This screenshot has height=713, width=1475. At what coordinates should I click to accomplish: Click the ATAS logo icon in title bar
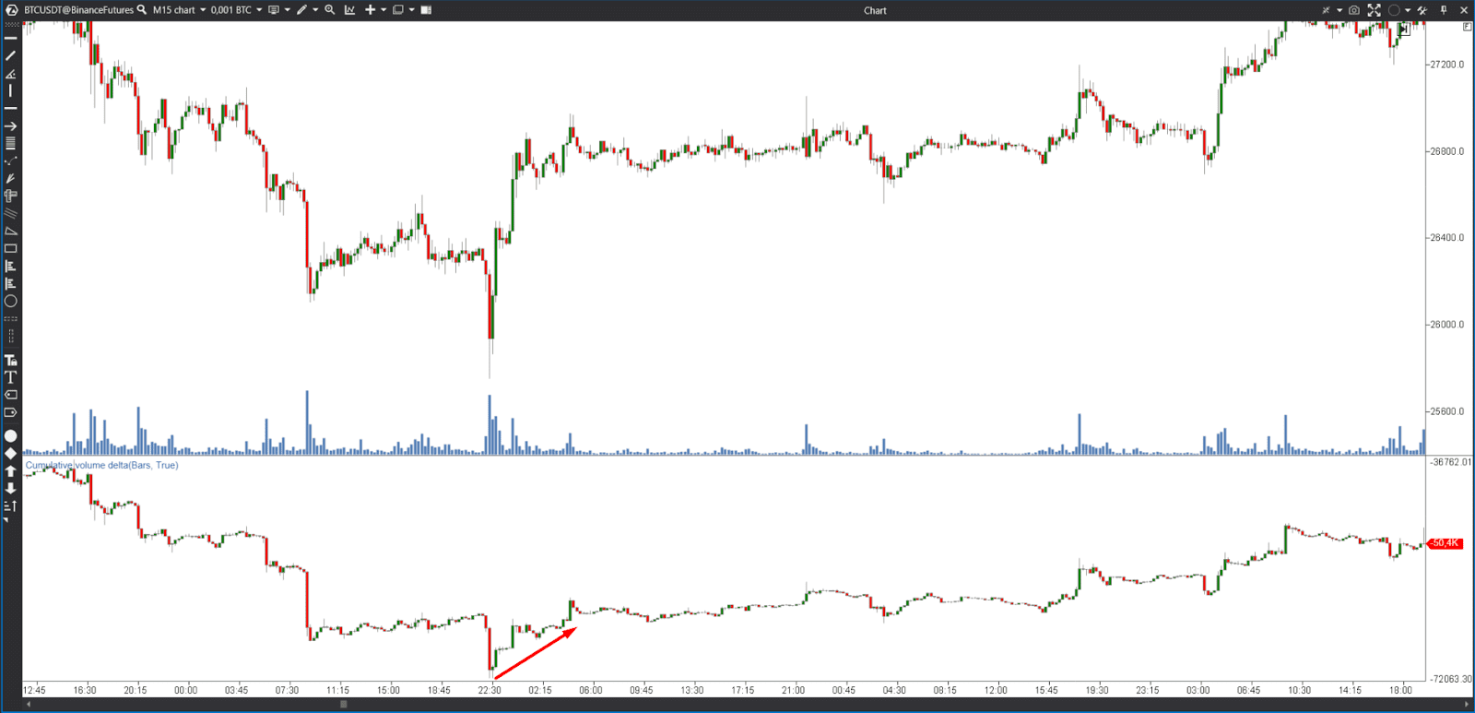(12, 10)
